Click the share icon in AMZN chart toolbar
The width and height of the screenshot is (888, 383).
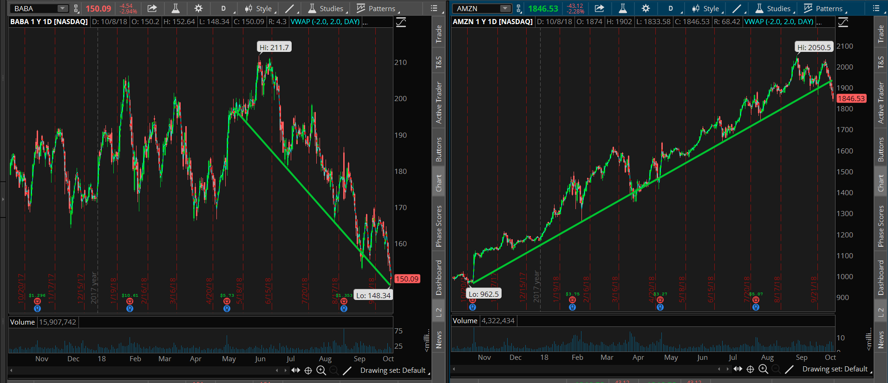click(x=599, y=8)
